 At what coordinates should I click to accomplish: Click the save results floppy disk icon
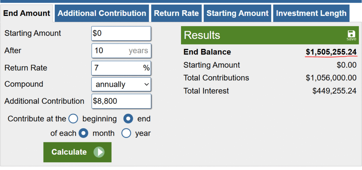coord(351,35)
